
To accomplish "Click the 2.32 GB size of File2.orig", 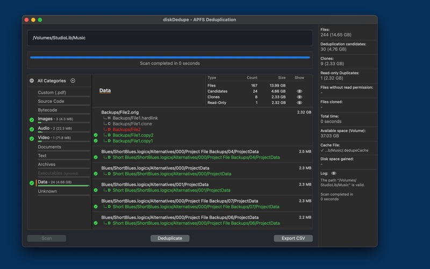I will click(x=304, y=112).
